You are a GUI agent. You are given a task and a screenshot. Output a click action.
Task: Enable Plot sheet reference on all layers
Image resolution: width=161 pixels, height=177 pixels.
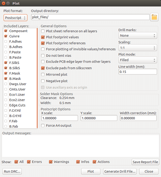tap(43, 31)
